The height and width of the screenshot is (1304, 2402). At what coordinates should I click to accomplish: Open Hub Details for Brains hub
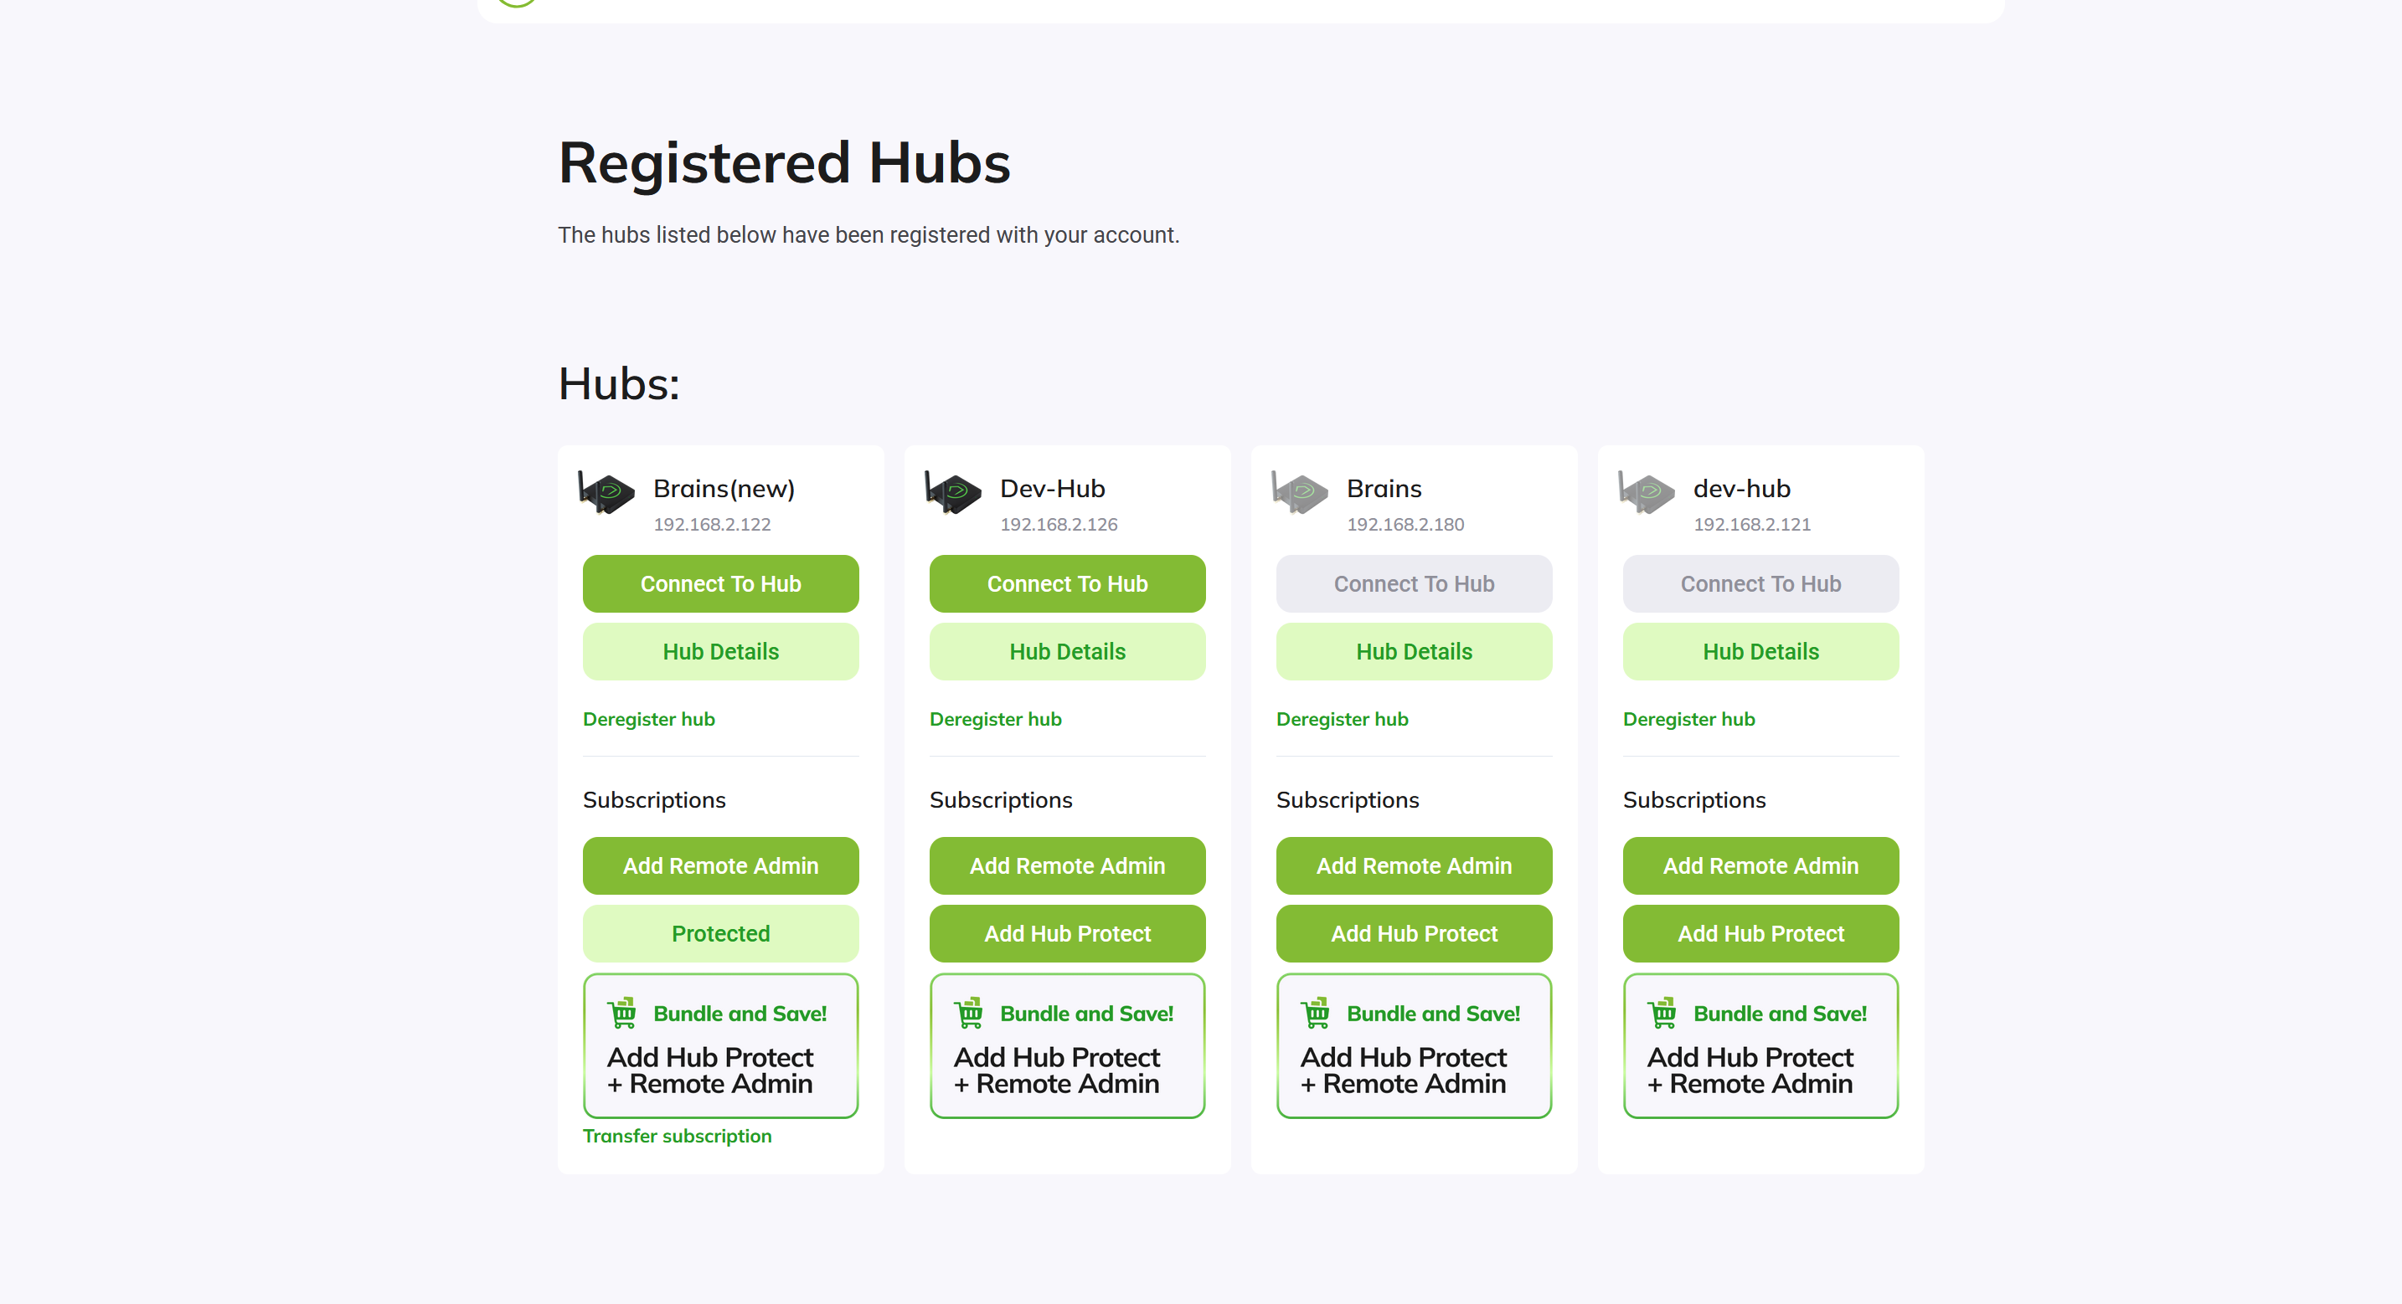coord(1414,651)
